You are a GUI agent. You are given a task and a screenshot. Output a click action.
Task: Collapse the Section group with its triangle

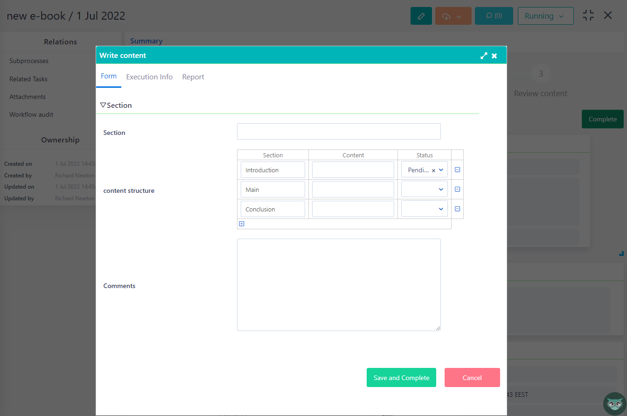point(103,105)
